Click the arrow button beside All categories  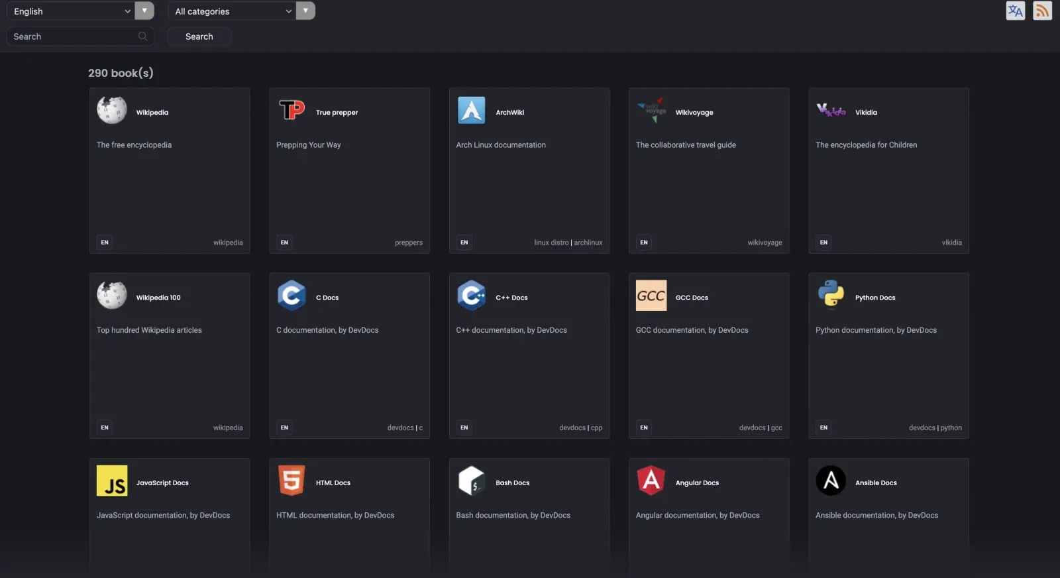305,11
